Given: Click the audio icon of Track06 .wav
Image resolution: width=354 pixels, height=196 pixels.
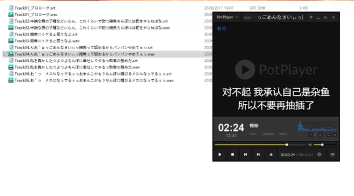Looking at the screenshot, I should (11, 80).
